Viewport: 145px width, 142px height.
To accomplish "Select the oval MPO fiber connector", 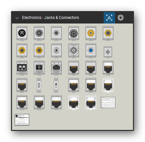I will [x=56, y=68].
